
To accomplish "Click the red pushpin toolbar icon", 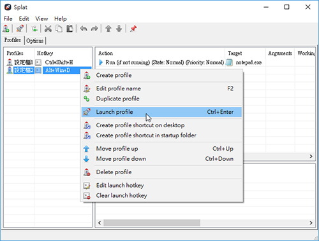I will point(133,29).
